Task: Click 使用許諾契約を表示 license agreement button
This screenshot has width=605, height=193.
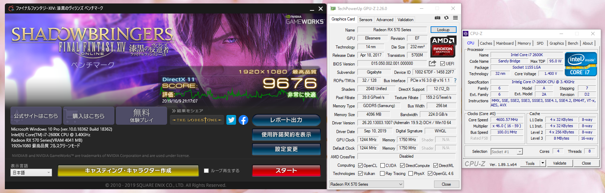Action: [286, 134]
